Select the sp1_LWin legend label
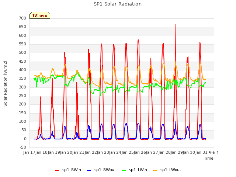 click(138, 170)
